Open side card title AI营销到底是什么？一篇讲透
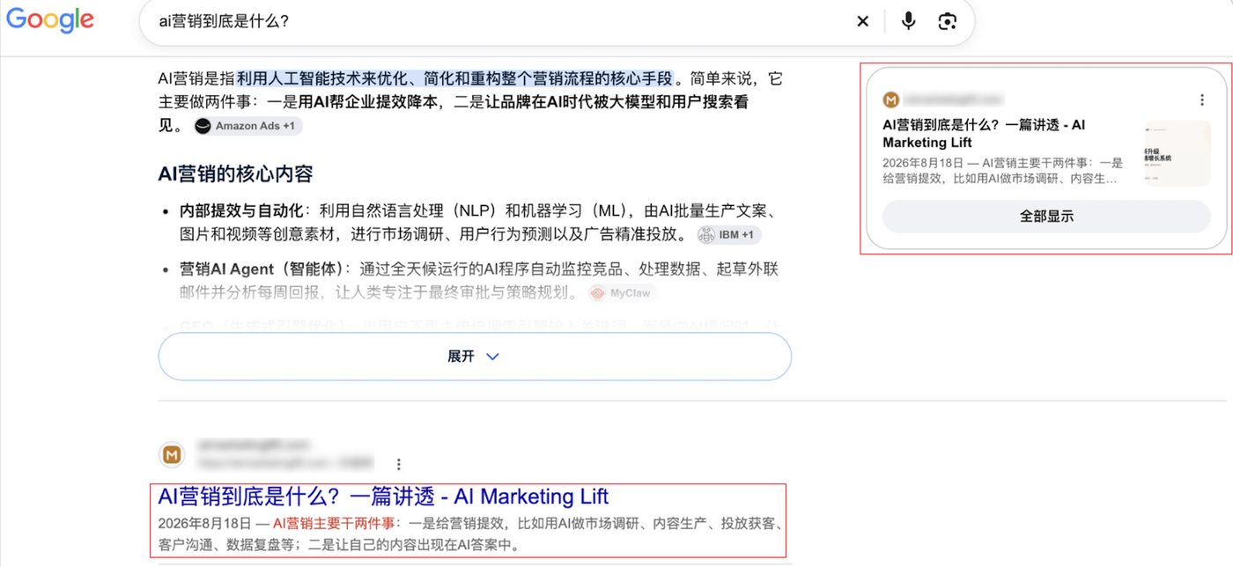This screenshot has height=567, width=1233. (984, 134)
